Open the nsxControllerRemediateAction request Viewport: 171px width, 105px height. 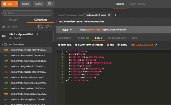pos(26,78)
